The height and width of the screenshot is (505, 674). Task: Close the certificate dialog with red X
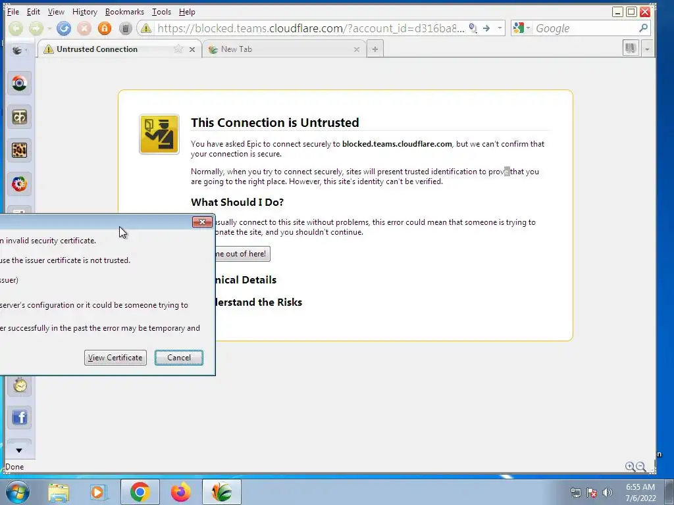coord(202,222)
